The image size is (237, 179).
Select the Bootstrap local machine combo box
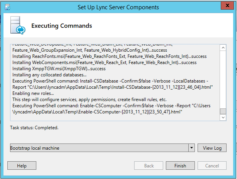tap(102, 148)
